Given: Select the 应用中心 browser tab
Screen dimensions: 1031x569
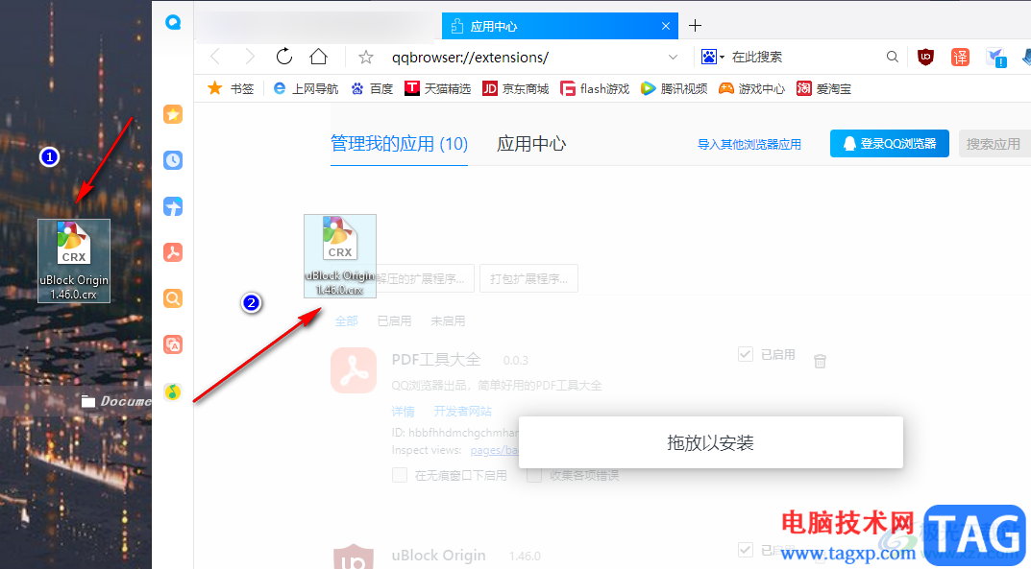Looking at the screenshot, I should (560, 26).
